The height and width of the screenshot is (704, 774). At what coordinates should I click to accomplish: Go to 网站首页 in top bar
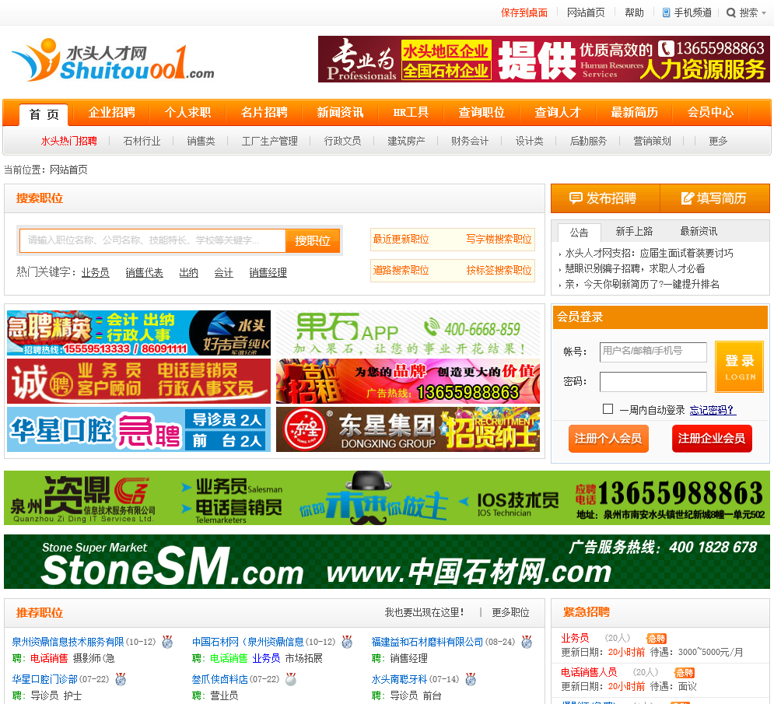pos(586,12)
